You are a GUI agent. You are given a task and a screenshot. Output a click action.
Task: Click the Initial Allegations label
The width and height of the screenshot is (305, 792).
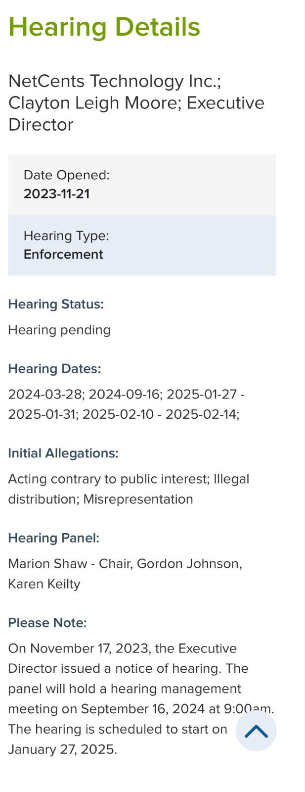63,453
